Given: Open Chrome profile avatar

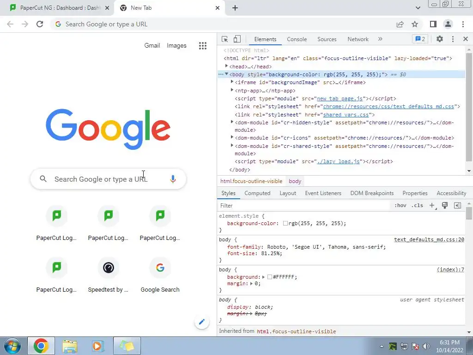Looking at the screenshot, I should [x=448, y=24].
